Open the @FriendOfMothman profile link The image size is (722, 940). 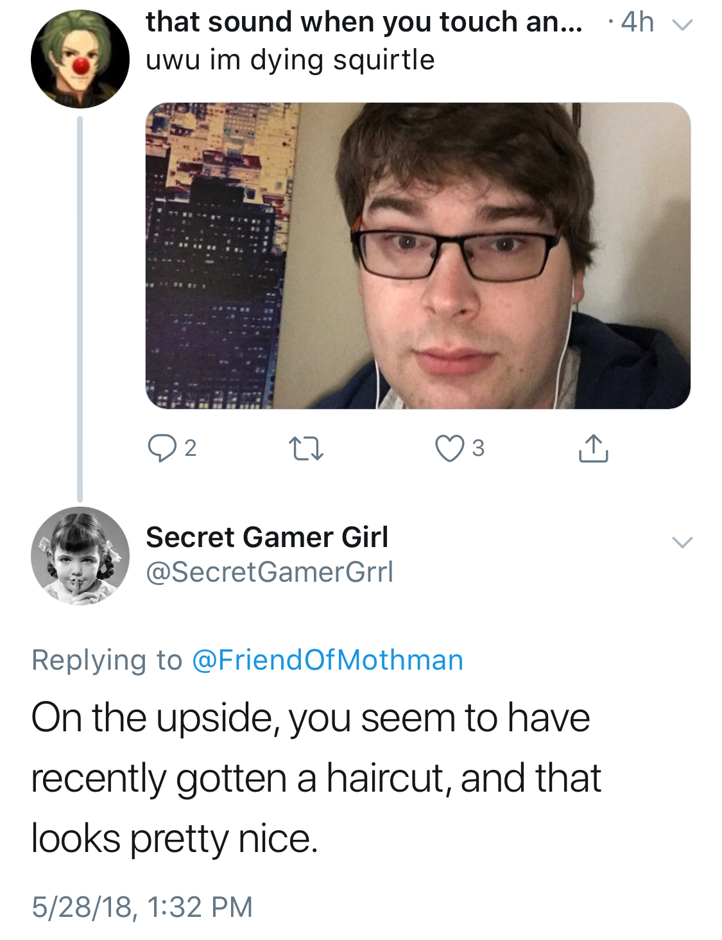coord(327,660)
